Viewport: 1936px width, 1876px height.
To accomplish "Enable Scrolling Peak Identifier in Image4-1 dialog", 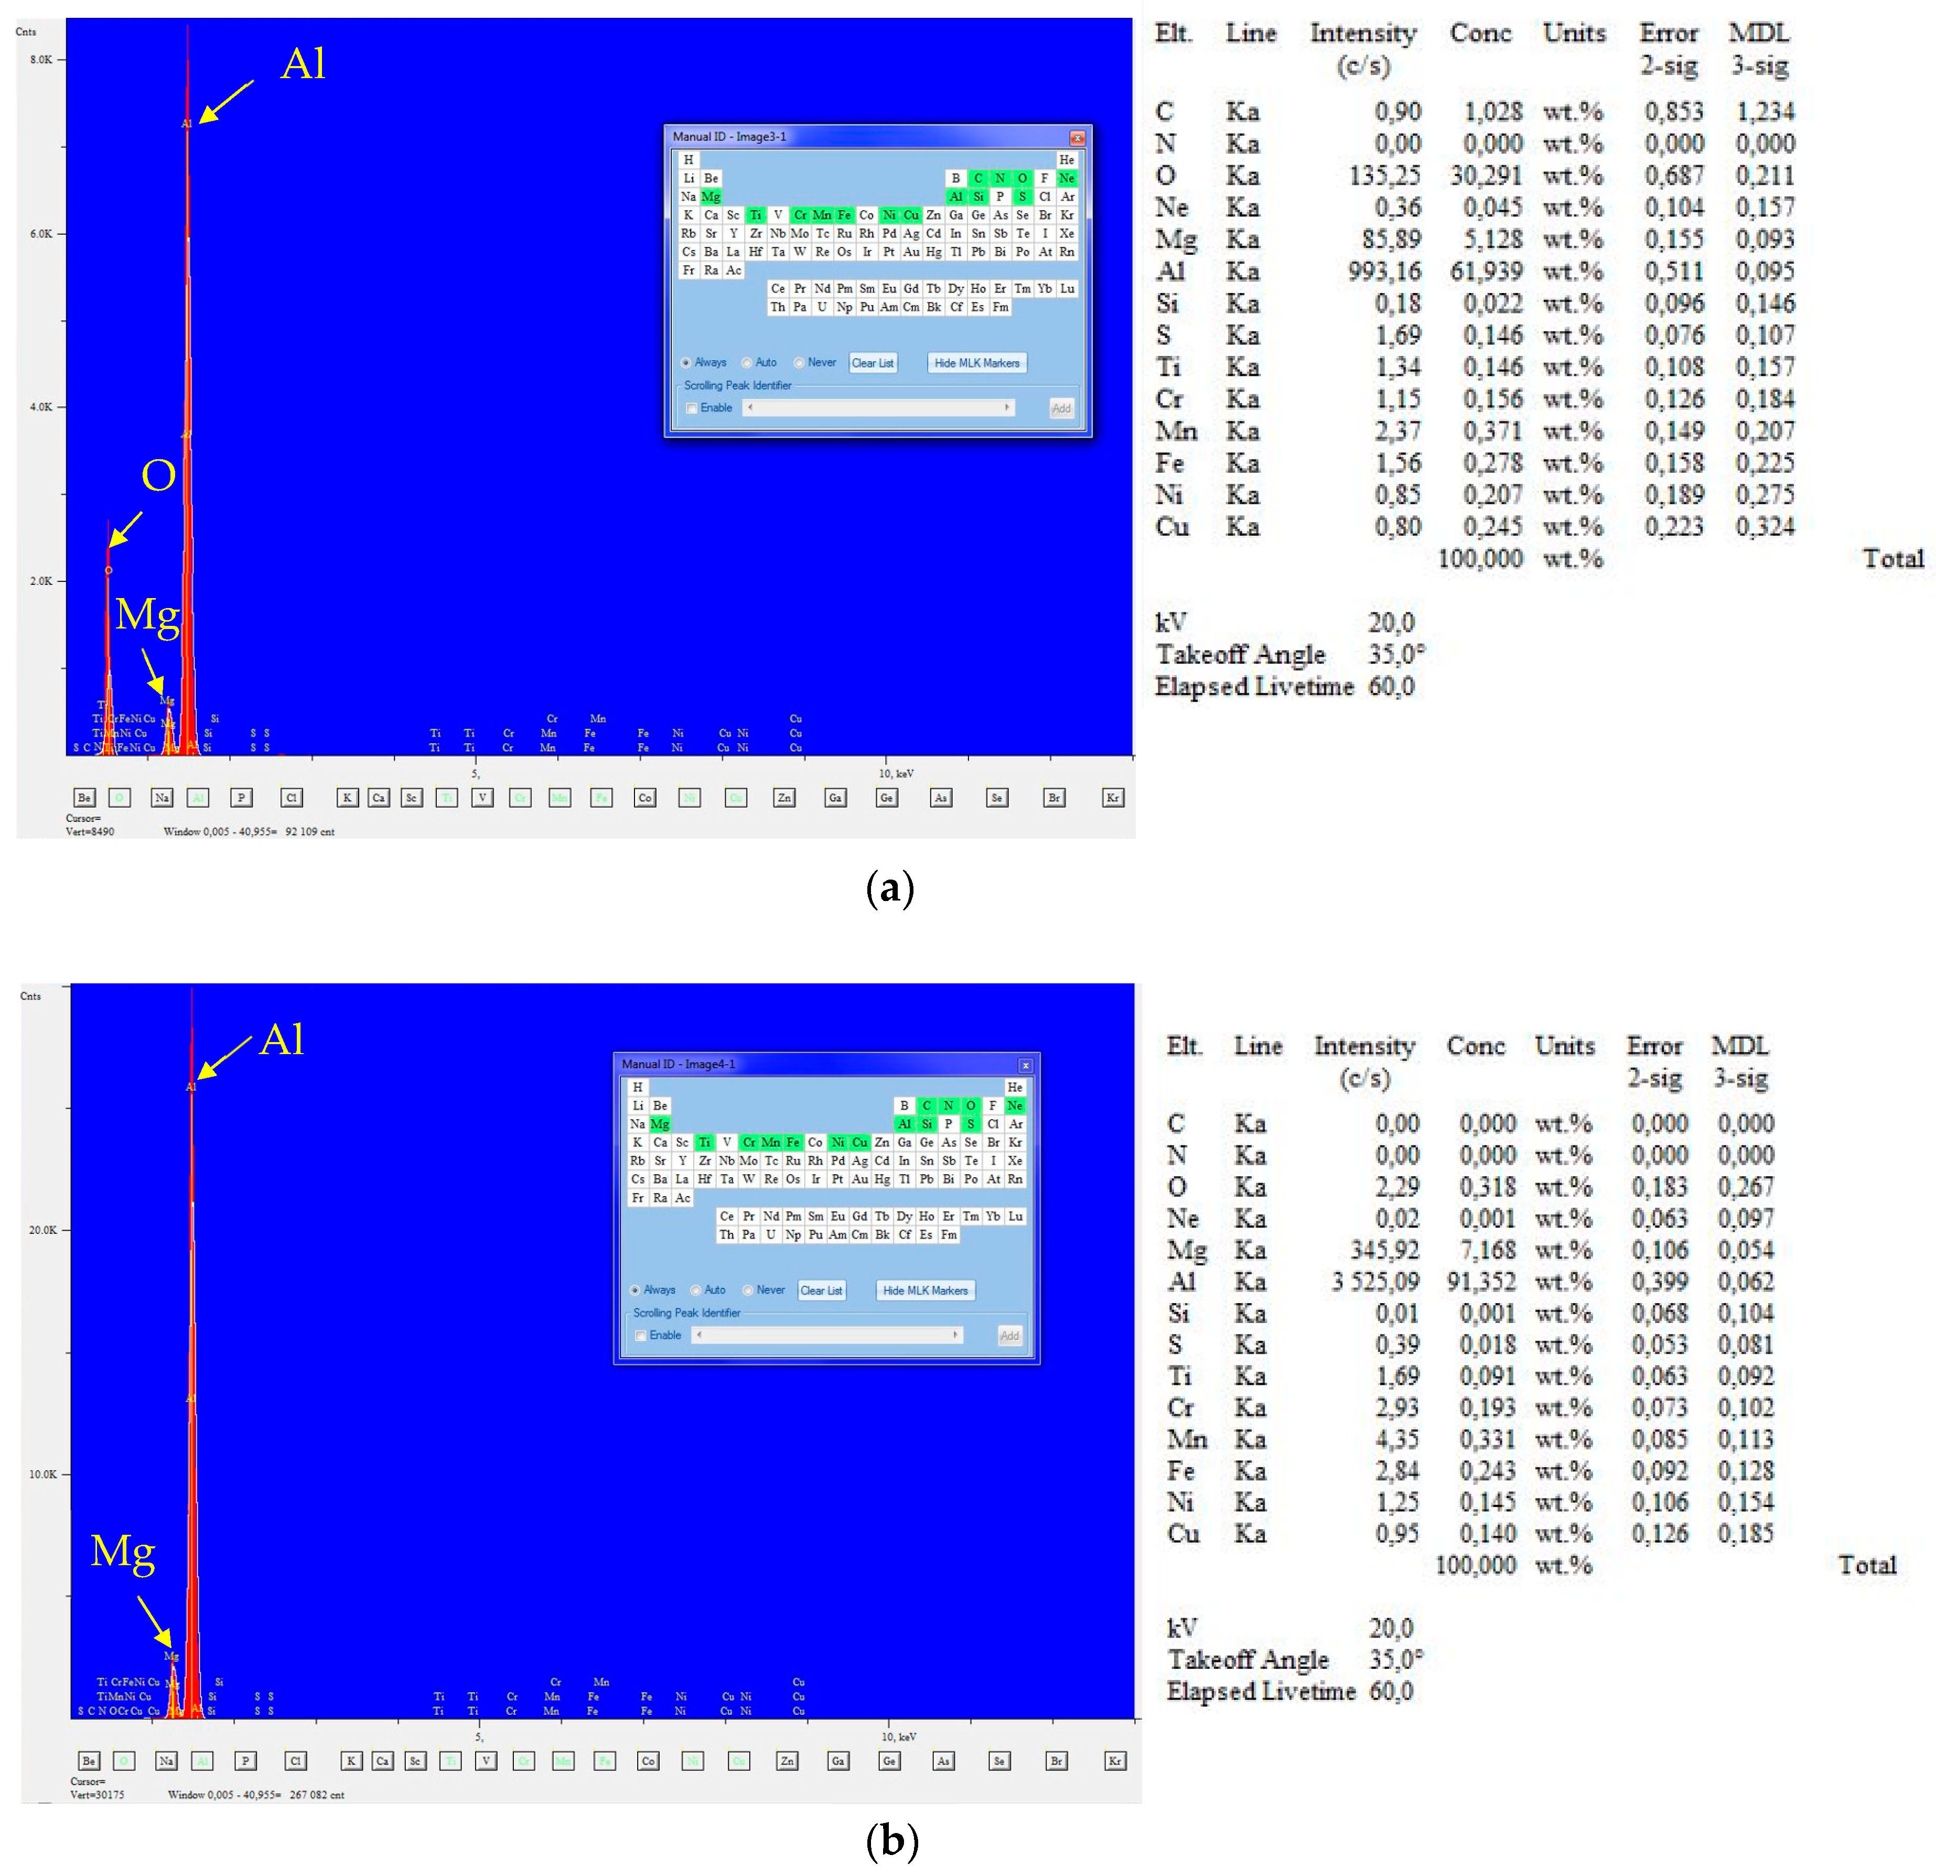I will pyautogui.click(x=640, y=1336).
